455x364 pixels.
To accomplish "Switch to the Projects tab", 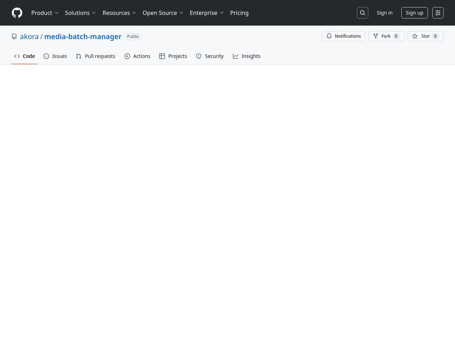I will pos(173,56).
